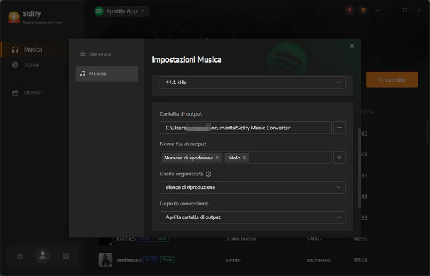Click the undressed track thumbnail

point(106,259)
